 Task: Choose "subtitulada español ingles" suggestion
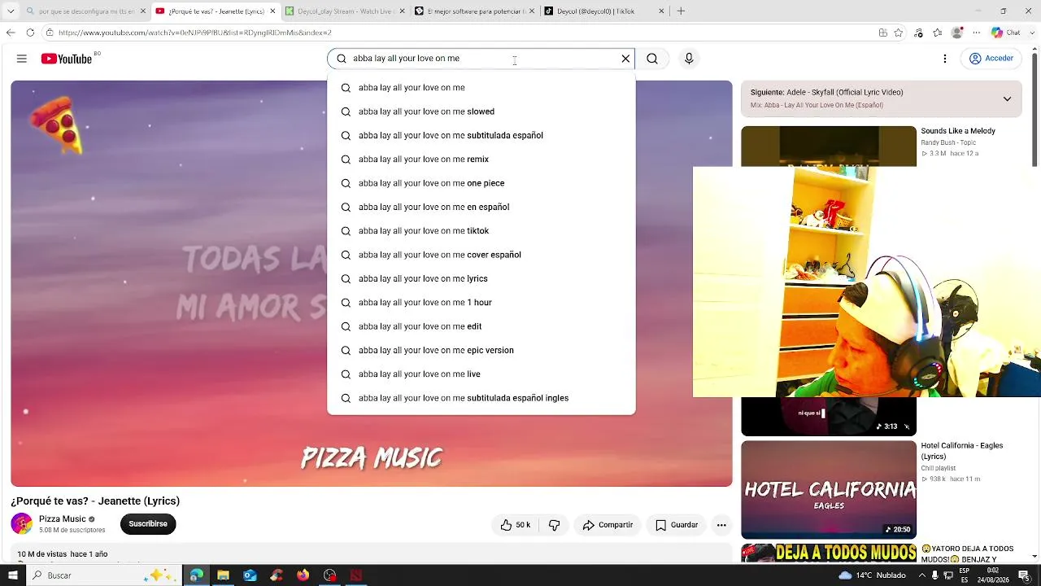[481, 398]
